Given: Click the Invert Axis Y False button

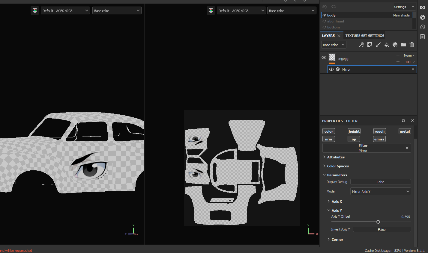Looking at the screenshot, I should tap(382, 230).
